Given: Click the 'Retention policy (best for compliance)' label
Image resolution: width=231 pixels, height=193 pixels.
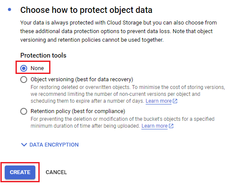Looking at the screenshot, I should pos(78,111).
